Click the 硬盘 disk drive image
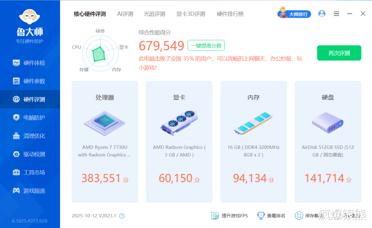This screenshot has width=372, height=228. click(x=328, y=123)
